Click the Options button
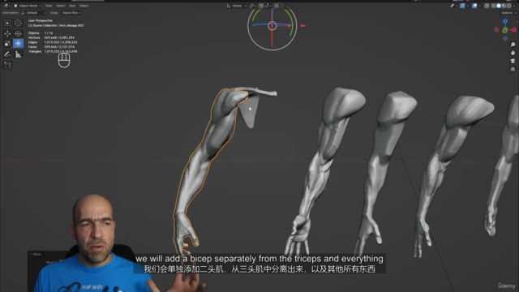The image size is (519, 292). tap(508, 13)
